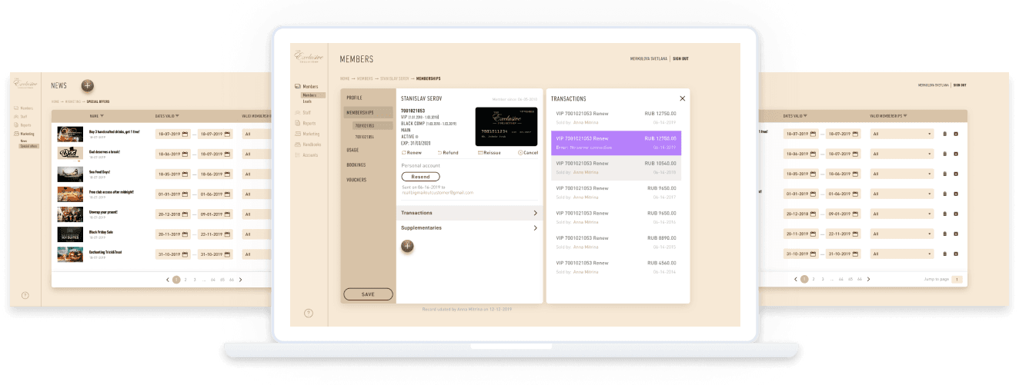The image size is (1019, 385).
Task: Open the Vouchers tab
Action: [x=356, y=180]
